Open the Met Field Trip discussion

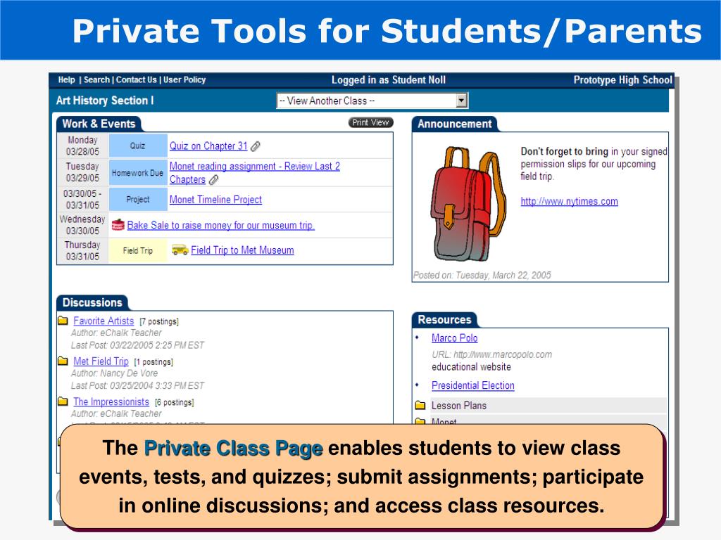[x=101, y=361]
